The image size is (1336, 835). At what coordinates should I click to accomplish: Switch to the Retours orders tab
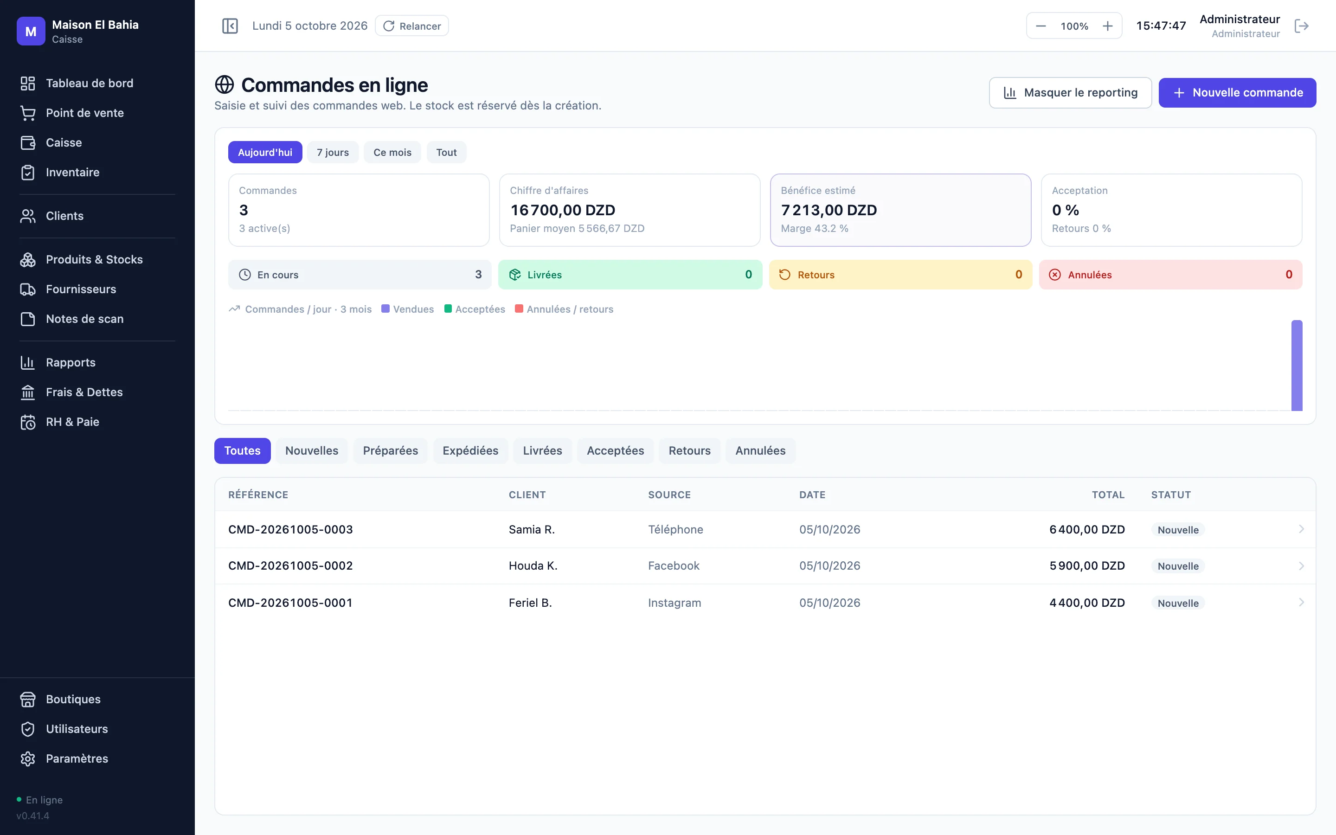[x=689, y=450]
